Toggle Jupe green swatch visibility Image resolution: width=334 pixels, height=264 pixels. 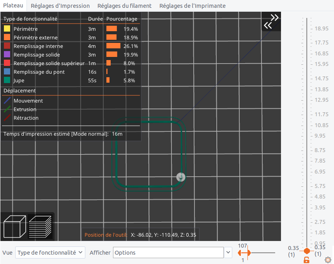7,80
